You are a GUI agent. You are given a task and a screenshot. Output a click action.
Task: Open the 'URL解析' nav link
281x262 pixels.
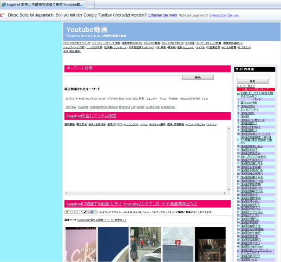[161, 47]
